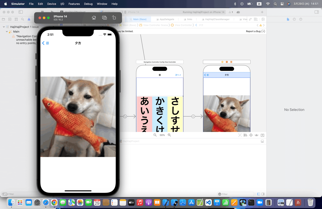This screenshot has height=209, width=322.
Task: Open Spotlight search in the menu bar
Action: pos(275,4)
